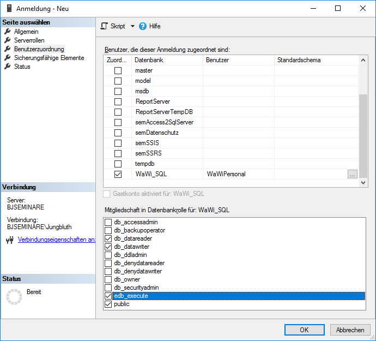Select the Allgemein page wrench icon

click(x=8, y=32)
